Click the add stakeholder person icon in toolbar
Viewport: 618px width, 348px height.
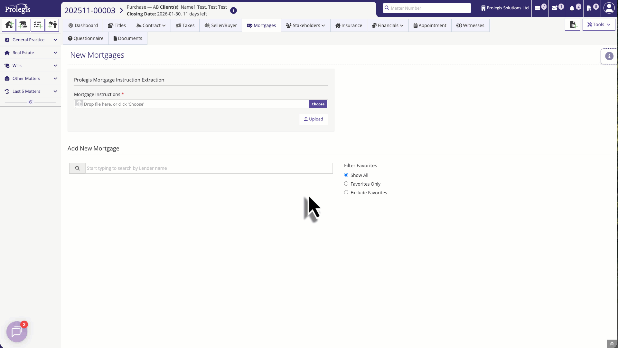click(52, 25)
